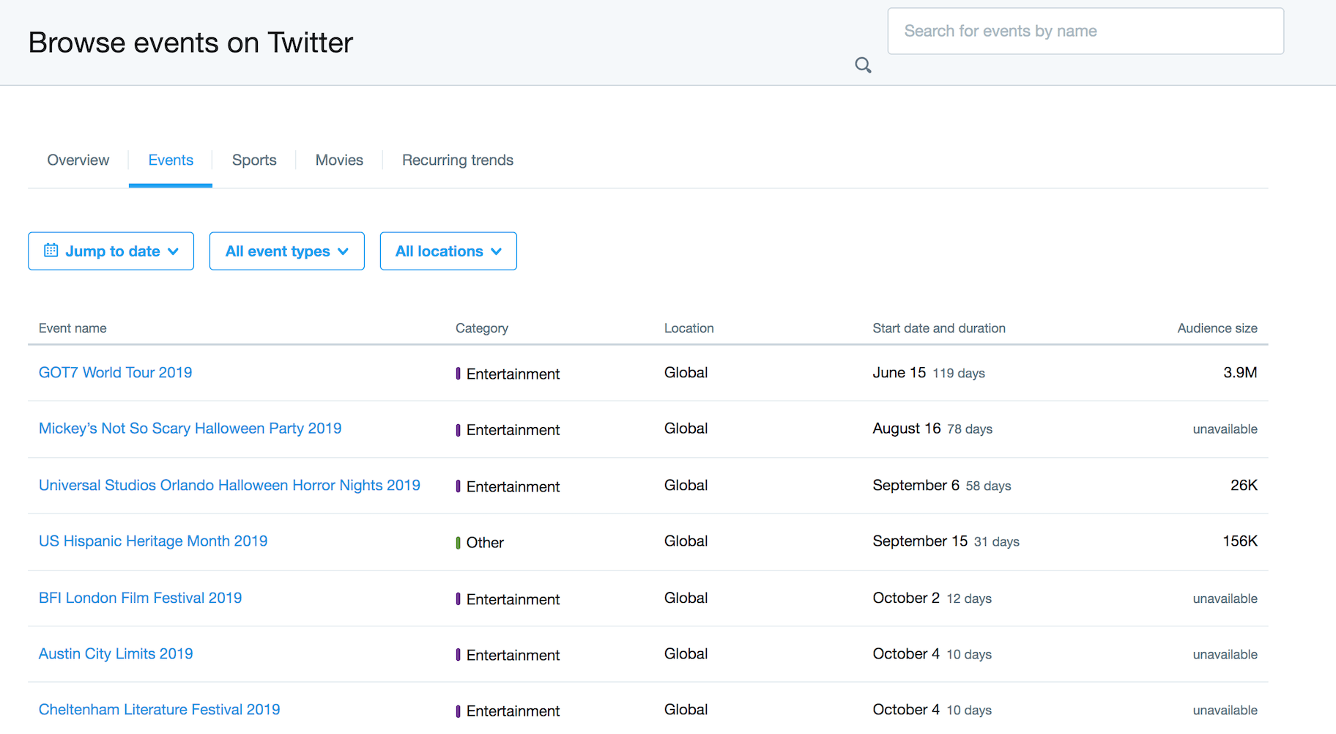Open the Jump to date dropdown
Screen dimensions: 1336x734
click(111, 251)
